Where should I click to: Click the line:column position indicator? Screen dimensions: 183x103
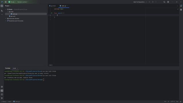[165, 102]
